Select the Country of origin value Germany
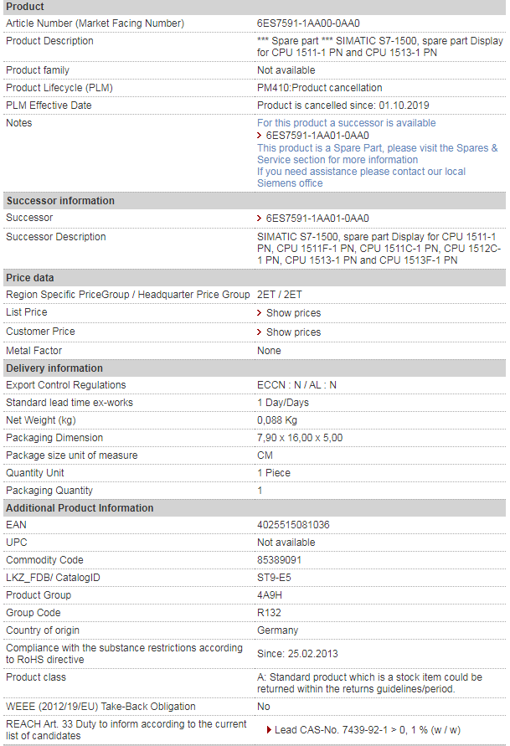This screenshot has height=746, width=510. [x=277, y=630]
